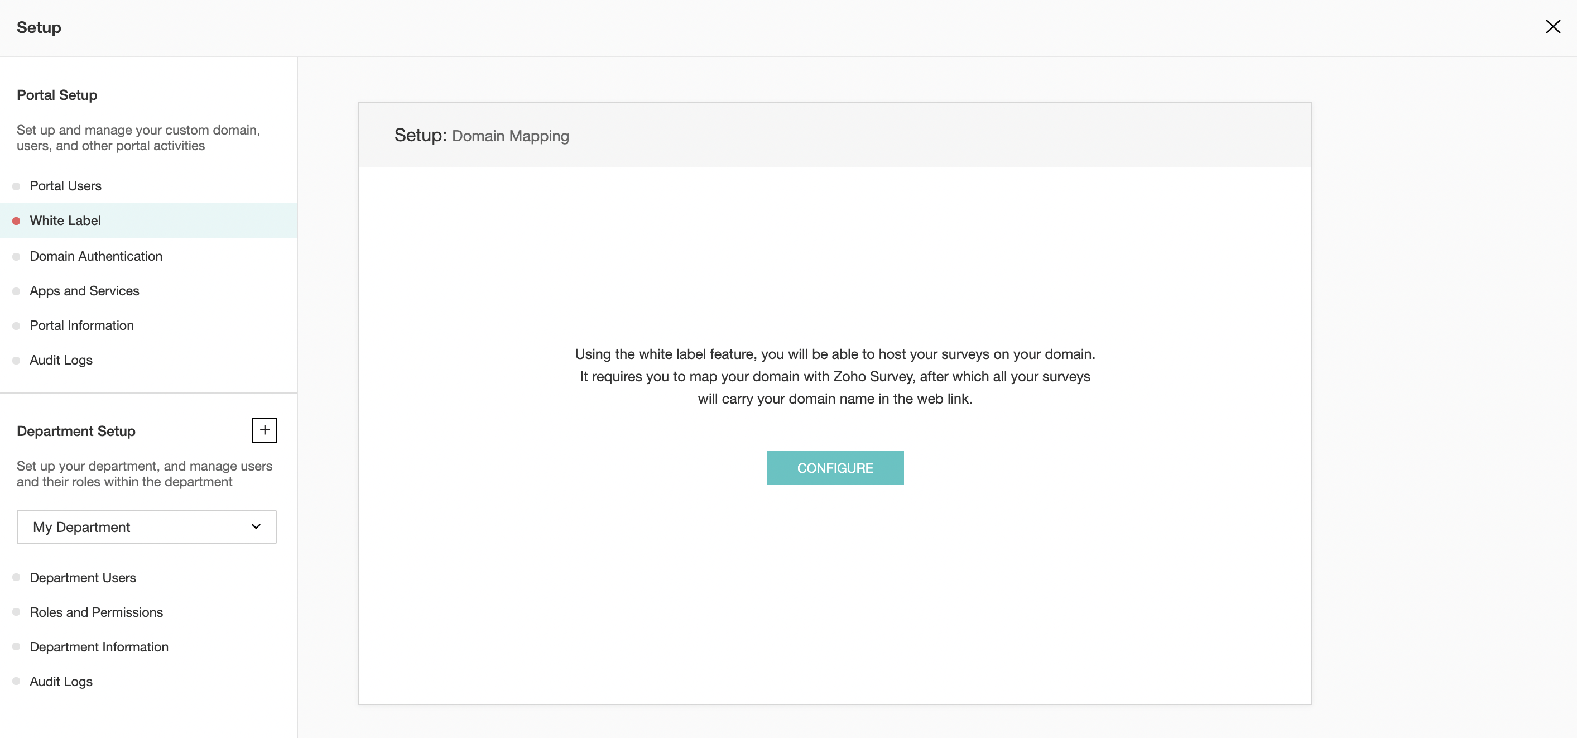
Task: Open Portal Users settings
Action: point(65,185)
